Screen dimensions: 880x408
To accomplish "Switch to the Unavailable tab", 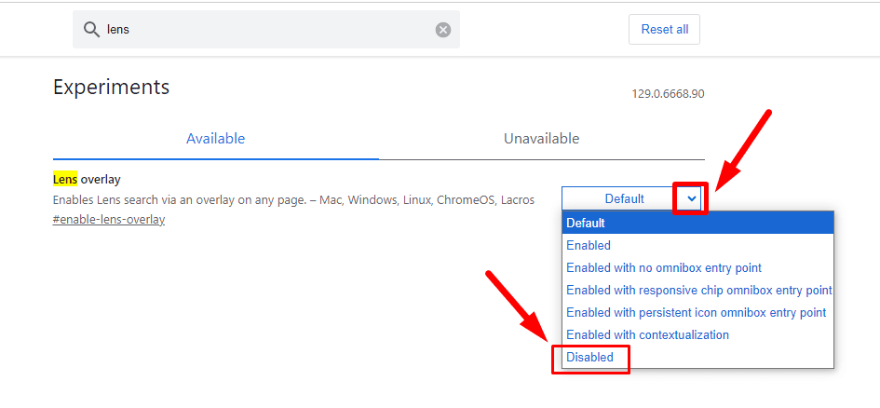I will point(542,139).
